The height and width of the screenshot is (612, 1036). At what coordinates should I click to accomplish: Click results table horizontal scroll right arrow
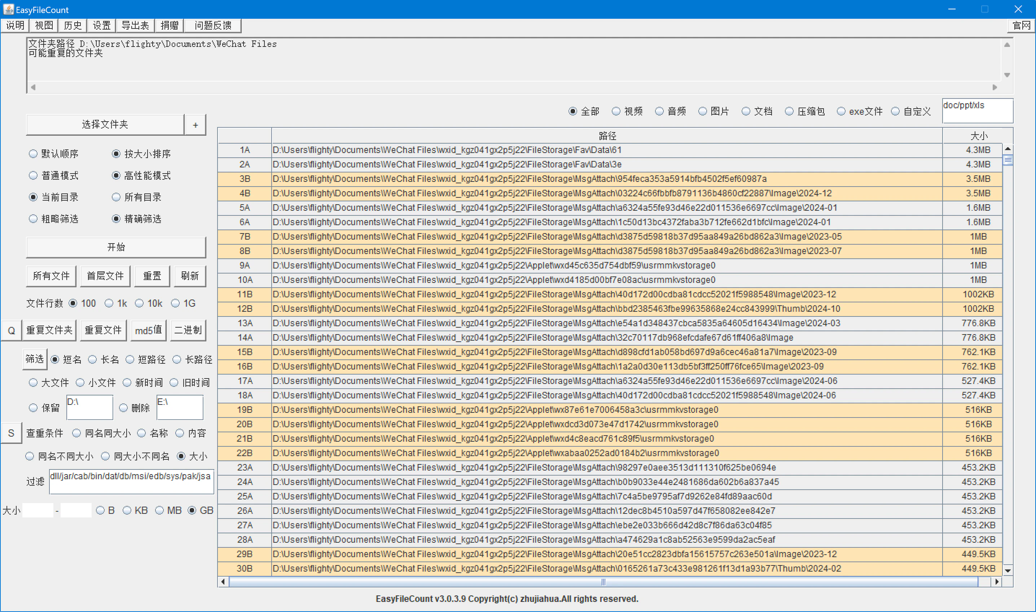tap(997, 582)
